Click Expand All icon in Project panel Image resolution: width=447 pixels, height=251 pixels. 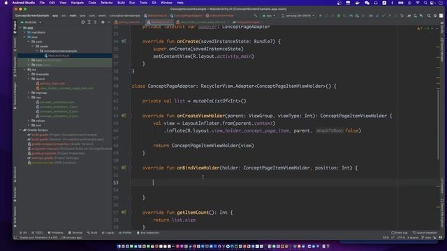[x=89, y=22]
